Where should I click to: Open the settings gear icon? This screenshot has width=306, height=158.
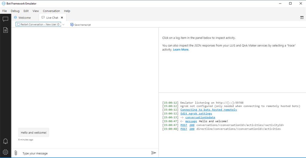coord(5,152)
